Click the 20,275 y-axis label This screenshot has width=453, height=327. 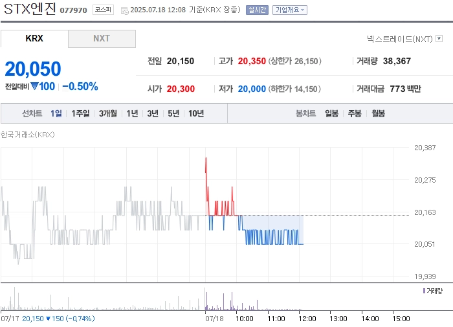click(x=425, y=180)
